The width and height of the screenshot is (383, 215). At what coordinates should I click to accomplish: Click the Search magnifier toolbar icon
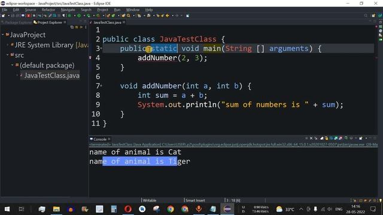click(x=129, y=16)
